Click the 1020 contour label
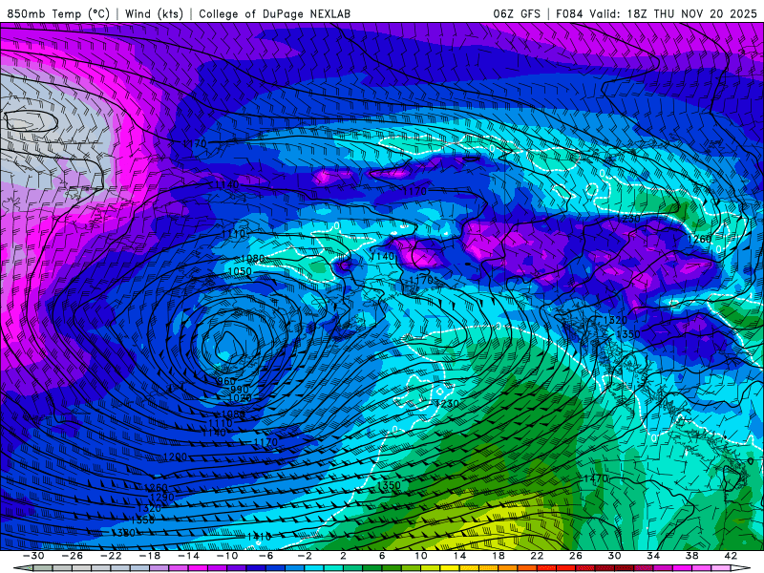Image resolution: width=764 pixels, height=573 pixels. click(x=240, y=398)
